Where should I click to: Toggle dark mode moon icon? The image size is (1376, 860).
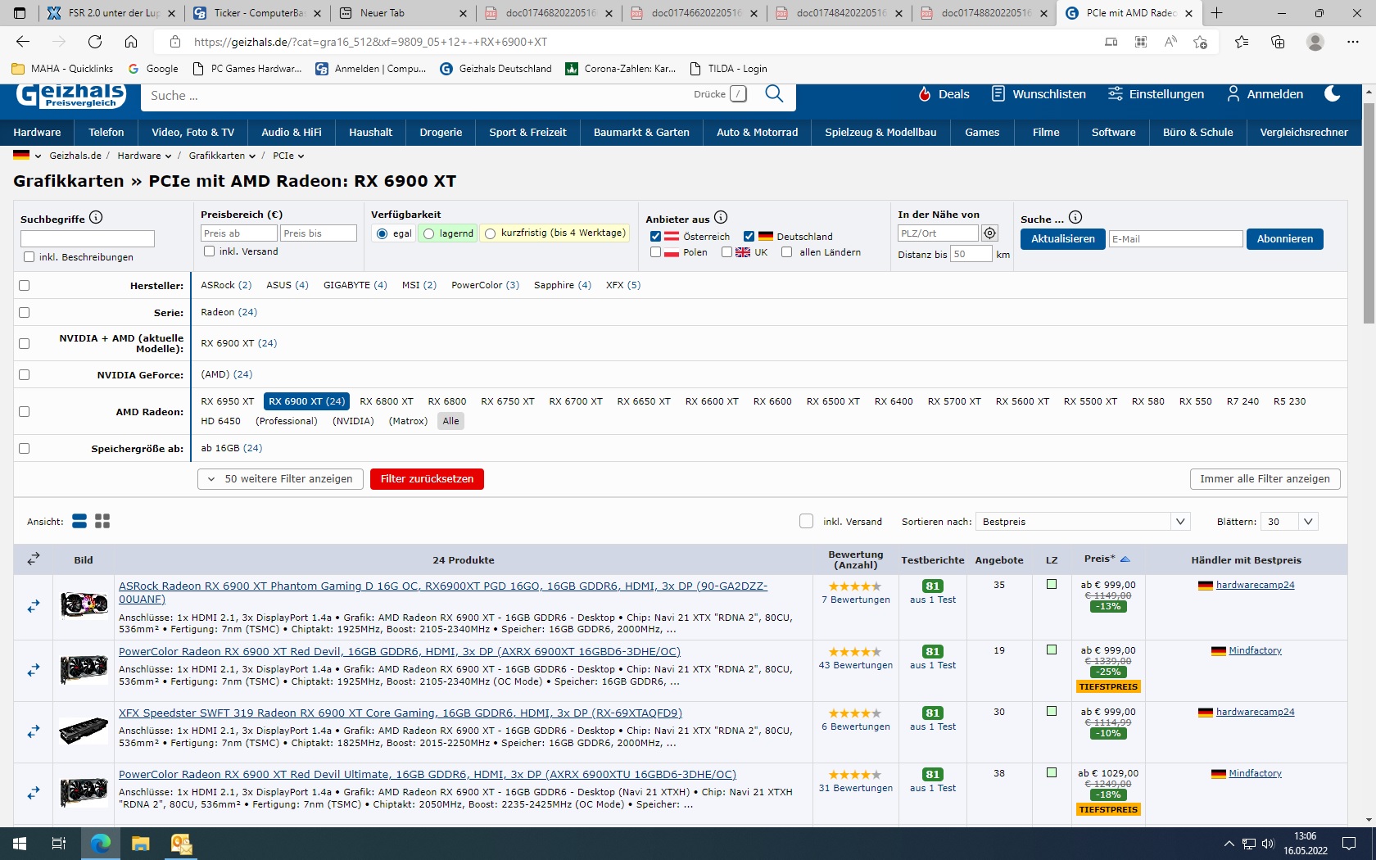point(1333,94)
